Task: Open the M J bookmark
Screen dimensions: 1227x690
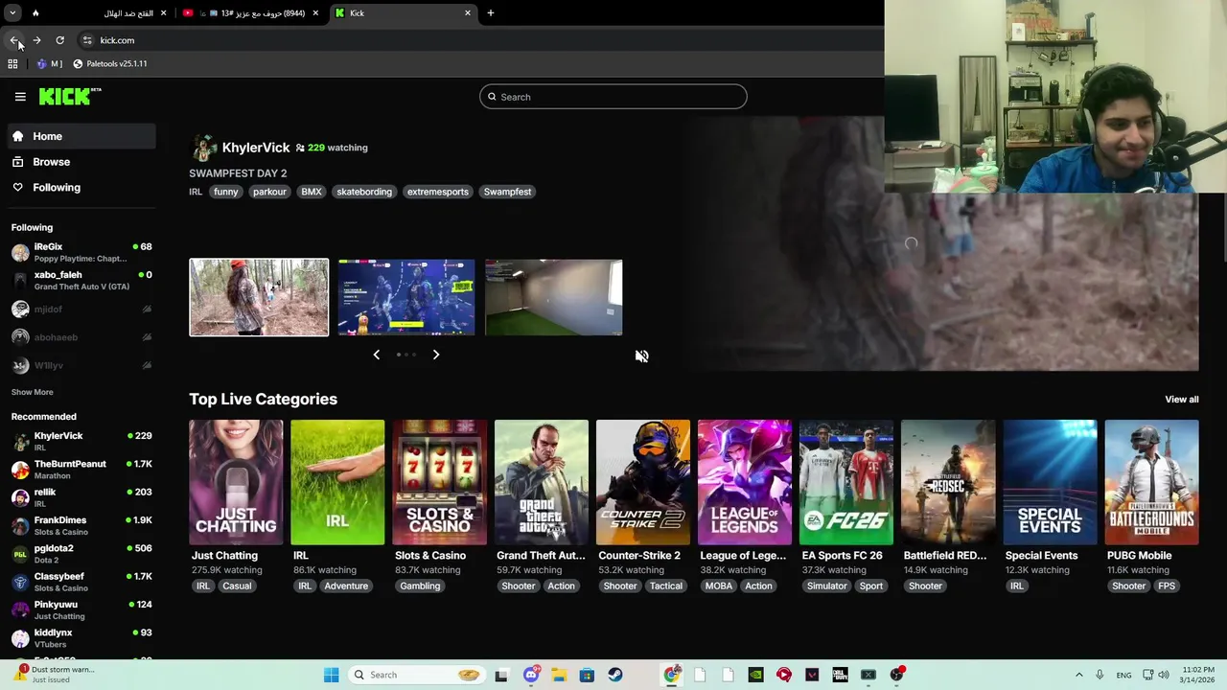Action: [49, 63]
